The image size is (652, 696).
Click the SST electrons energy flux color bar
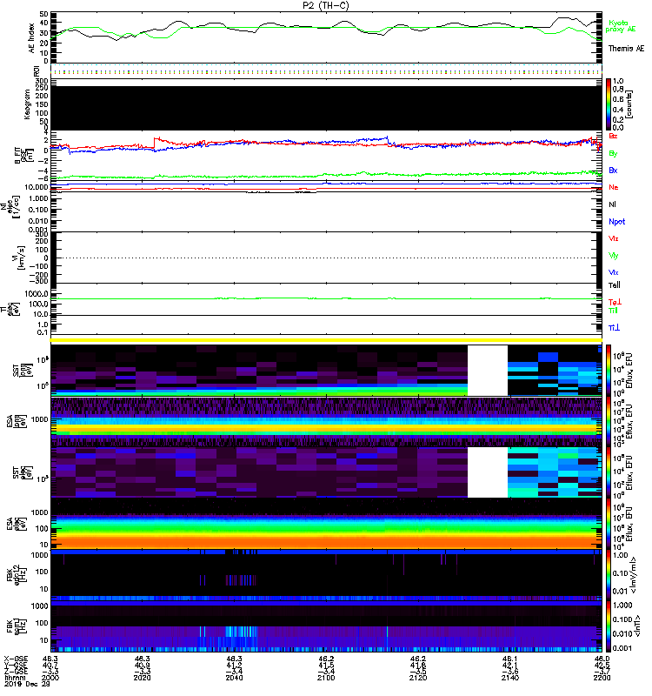[x=609, y=472]
